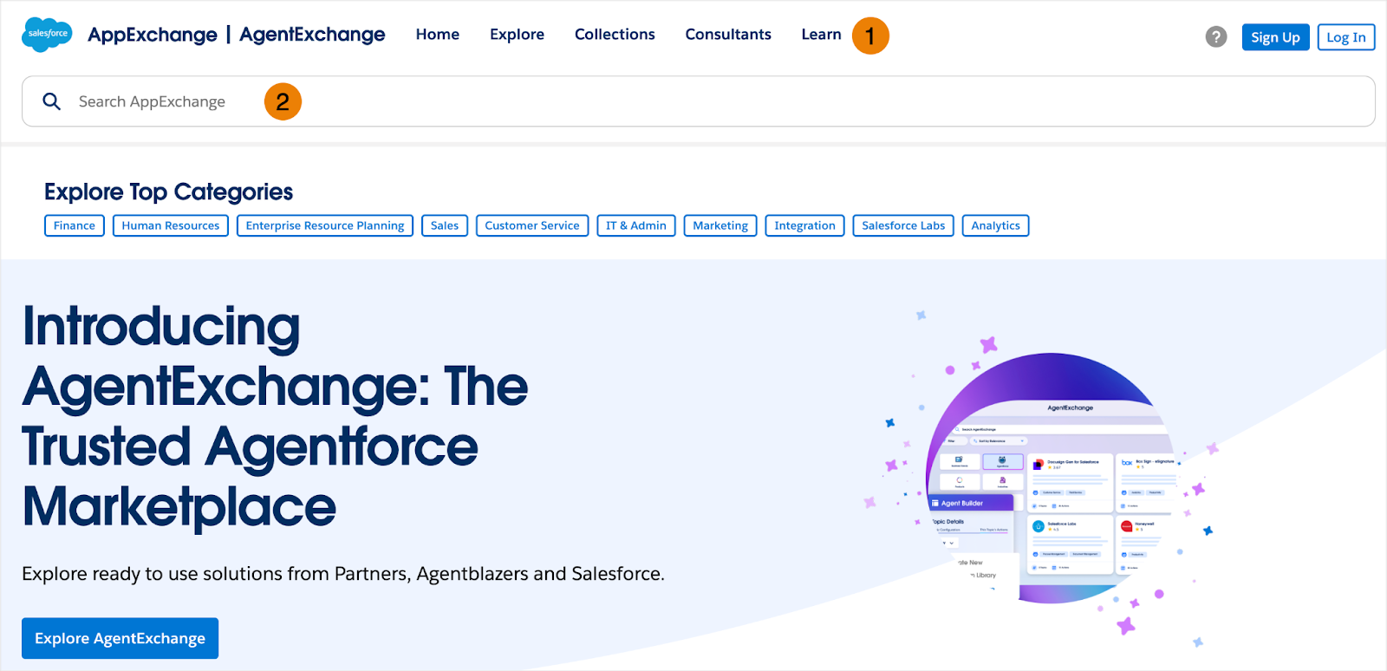Select the Enterprise Resource Planning category
1387x671 pixels.
(x=325, y=225)
